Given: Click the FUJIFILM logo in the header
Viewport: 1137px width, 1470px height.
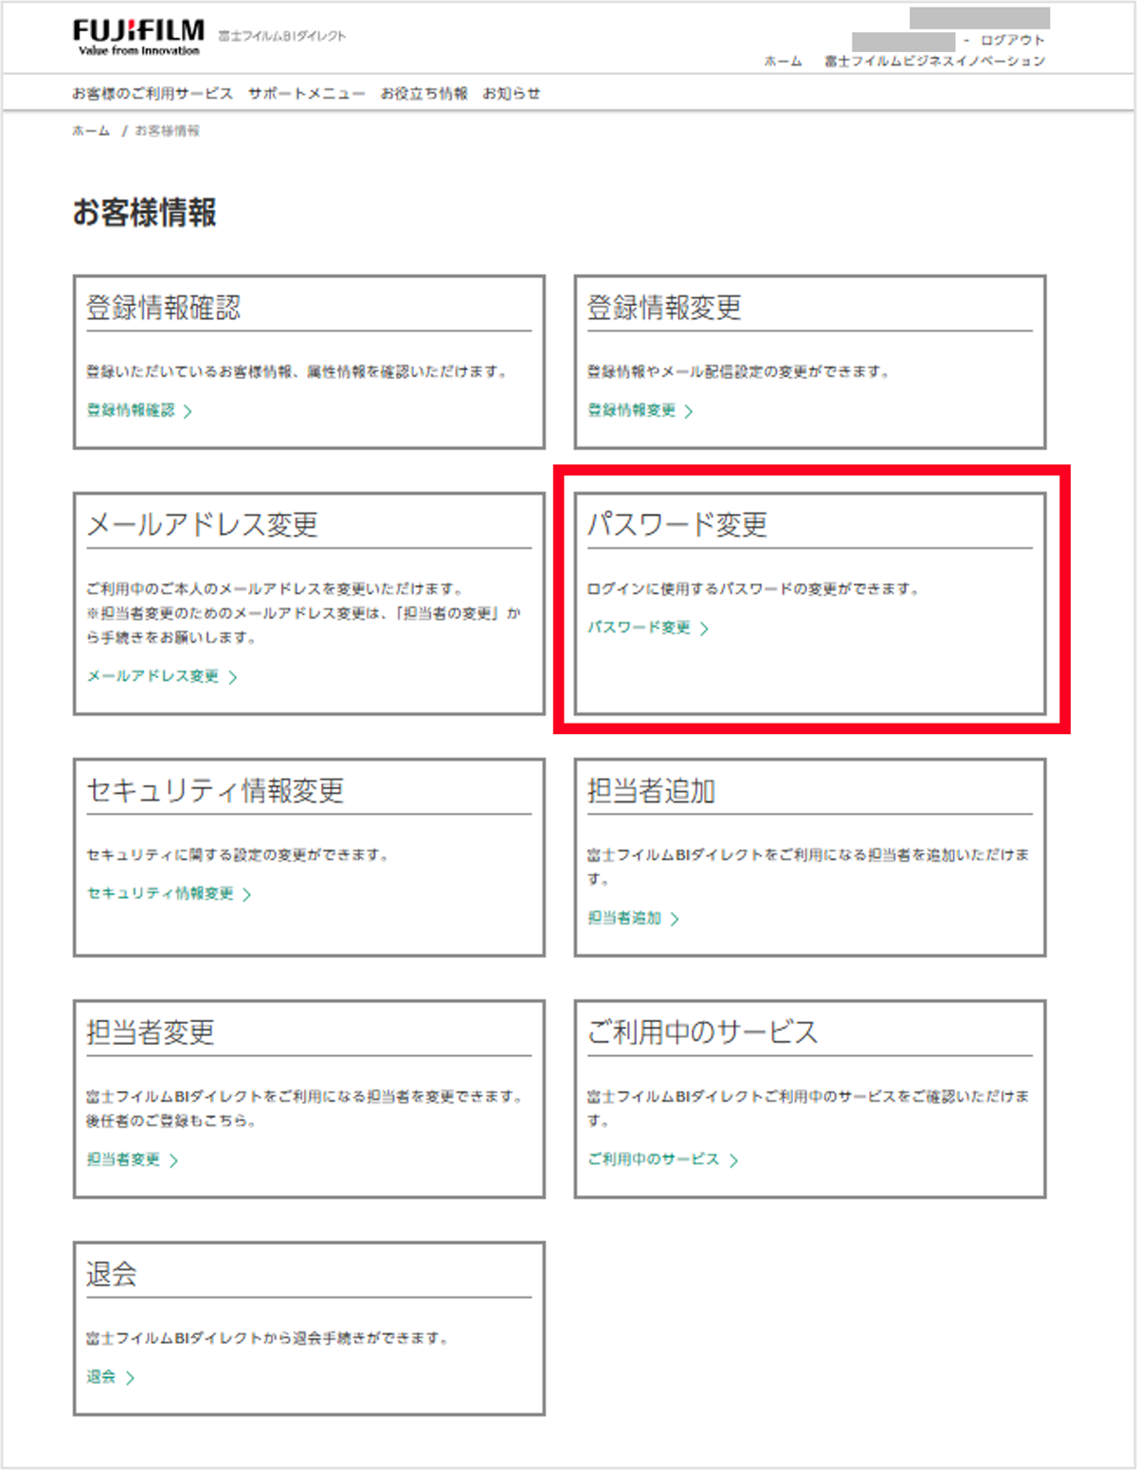Looking at the screenshot, I should pyautogui.click(x=138, y=36).
